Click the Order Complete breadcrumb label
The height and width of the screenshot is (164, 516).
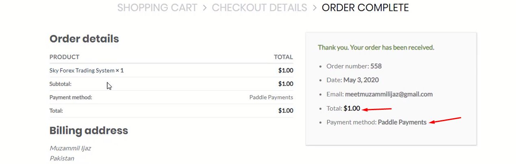(365, 8)
